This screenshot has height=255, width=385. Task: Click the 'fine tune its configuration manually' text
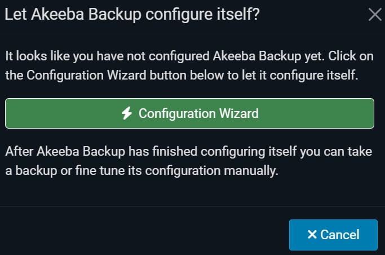[177, 170]
